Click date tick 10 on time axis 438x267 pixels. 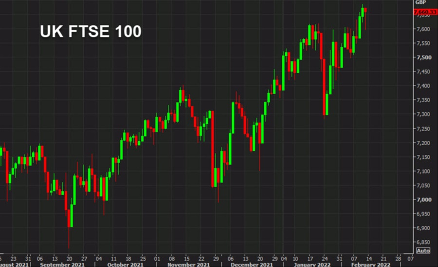tap(295, 259)
